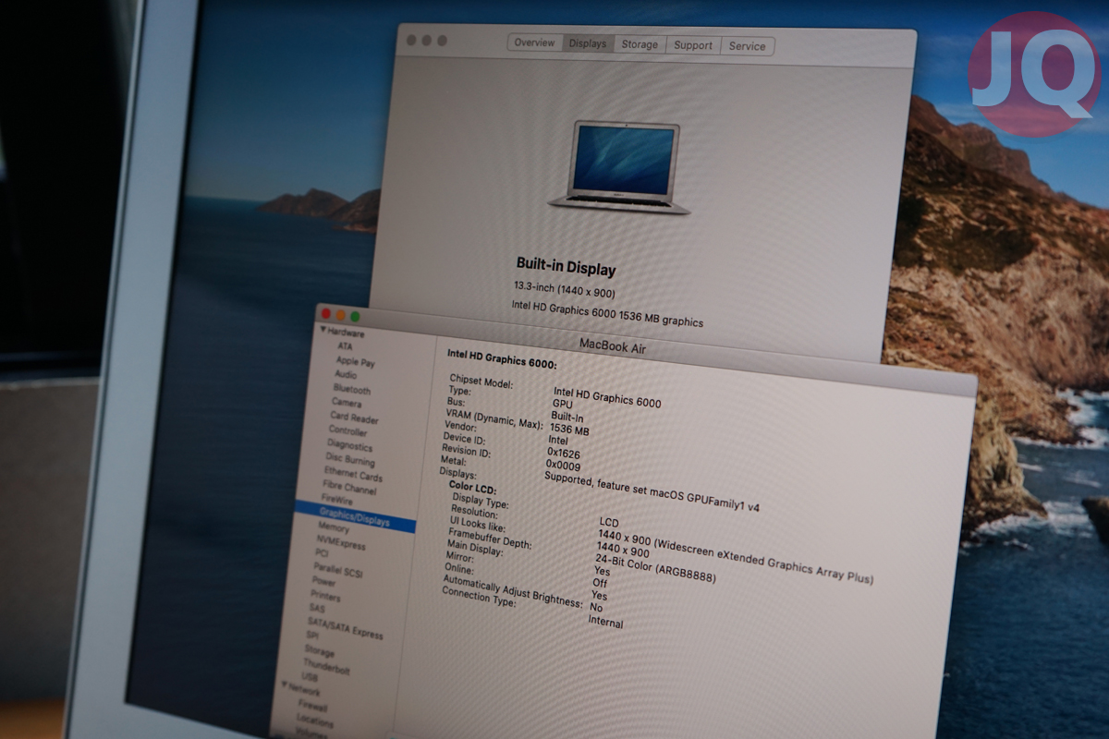Select the Displays tab
Image resolution: width=1109 pixels, height=739 pixels.
pos(588,43)
